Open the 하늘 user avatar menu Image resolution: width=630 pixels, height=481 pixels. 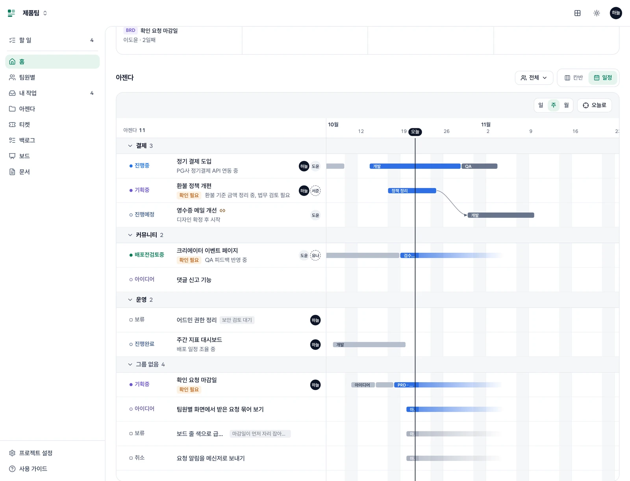(616, 13)
